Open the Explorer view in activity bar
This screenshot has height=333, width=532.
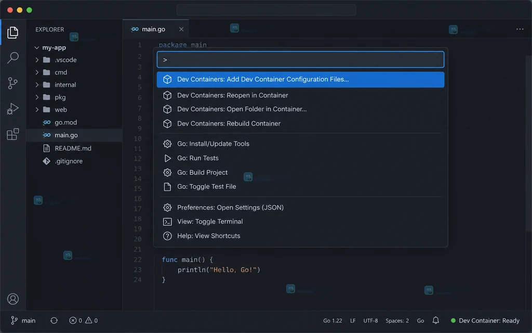pos(12,32)
